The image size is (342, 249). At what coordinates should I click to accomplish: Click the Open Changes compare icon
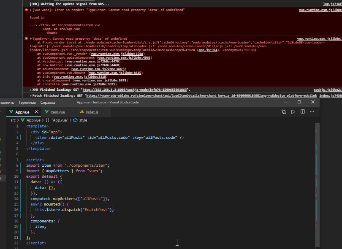click(284, 112)
